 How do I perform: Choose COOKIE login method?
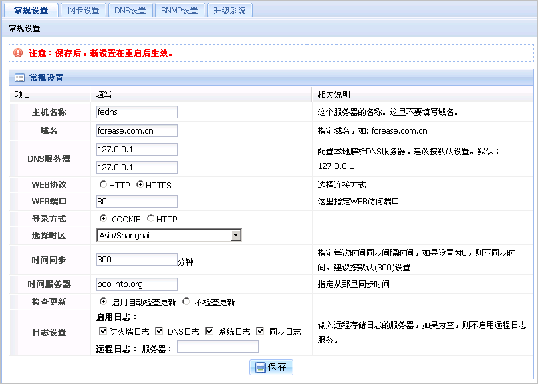point(103,218)
